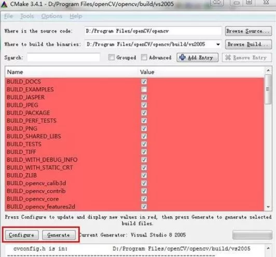Image resolution: width=276 pixels, height=257 pixels.
Task: Select the BUILD_opencv_calib3d entry name
Action: pos(36,183)
